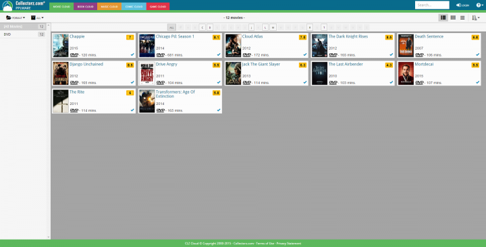Open the Django Unchained cover thumbnail
Screen dimensions: 486x247
(61, 73)
